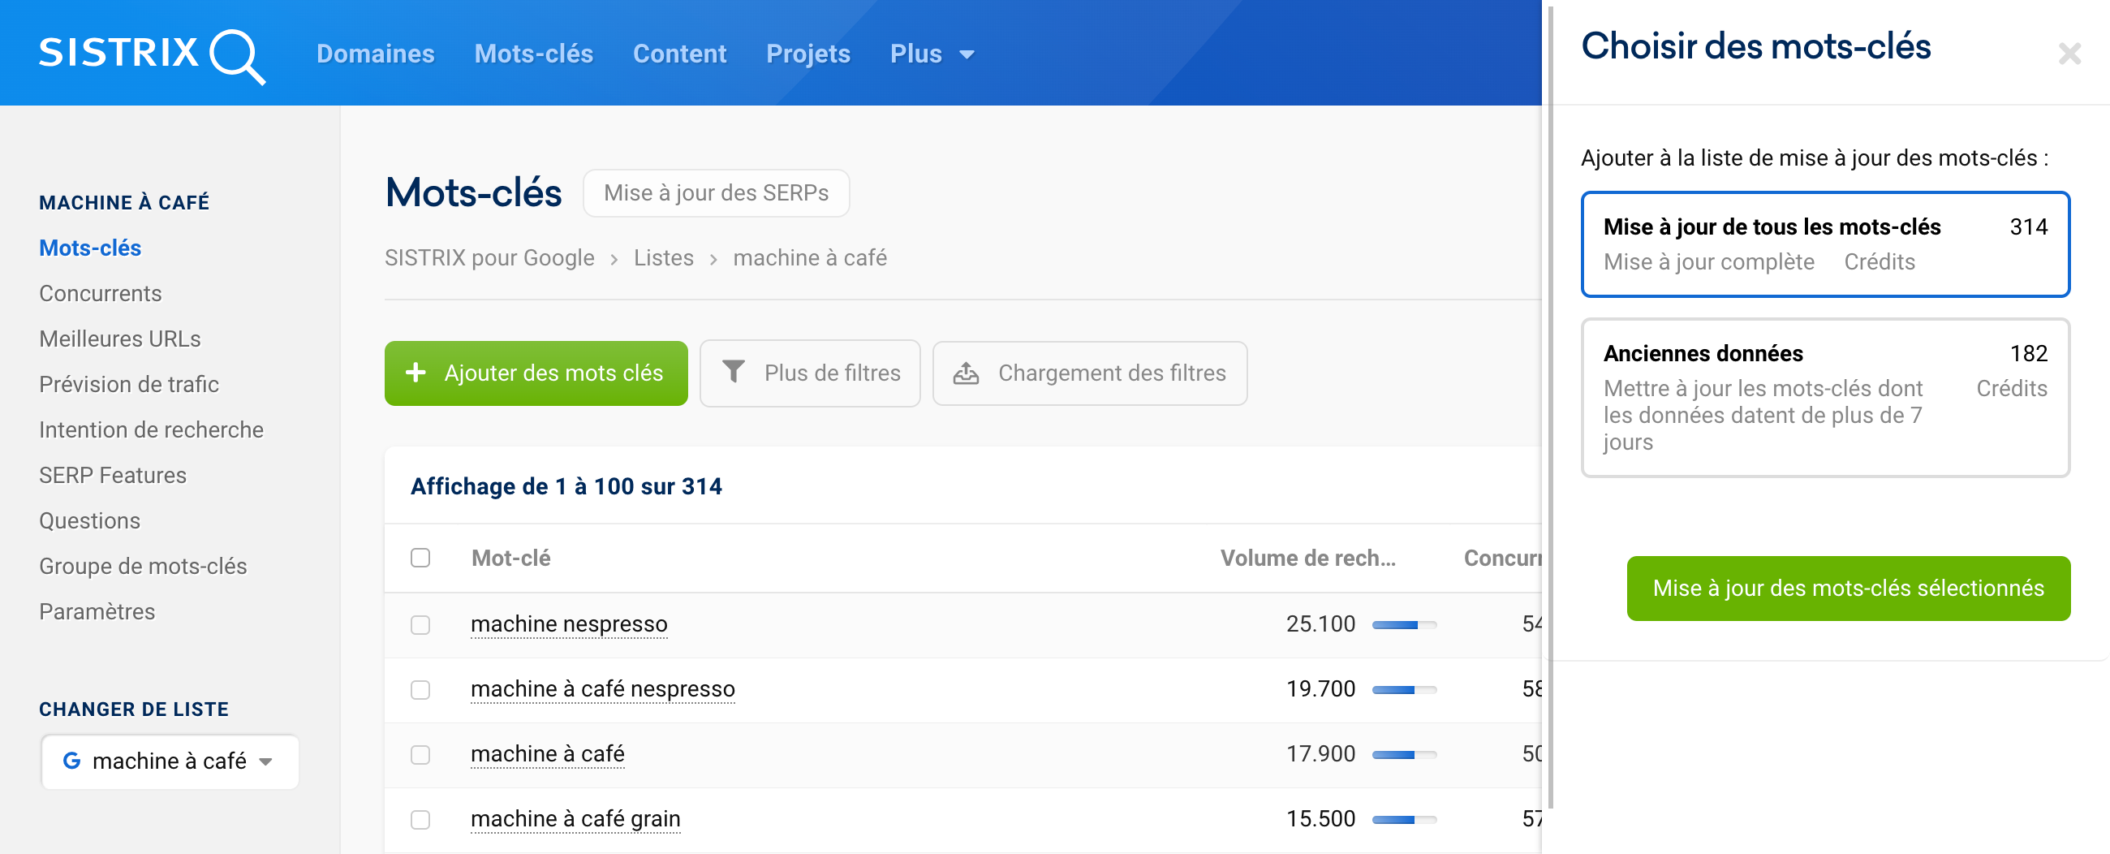
Task: Check the machine nespresso row checkbox
Action: point(420,624)
